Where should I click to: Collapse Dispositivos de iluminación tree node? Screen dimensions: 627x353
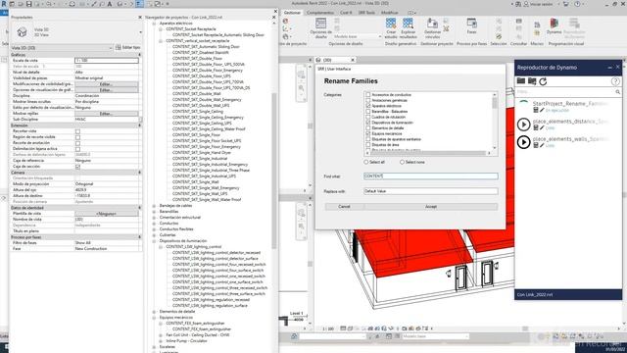click(x=155, y=241)
